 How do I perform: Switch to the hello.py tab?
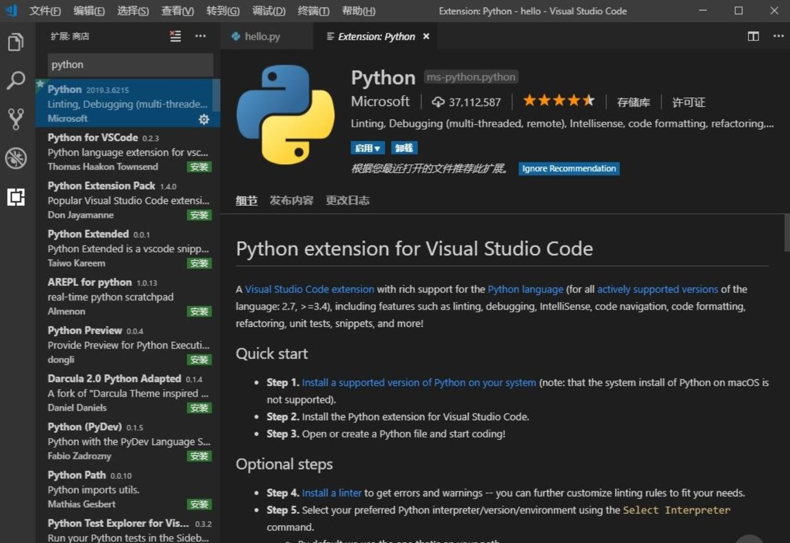click(x=262, y=36)
